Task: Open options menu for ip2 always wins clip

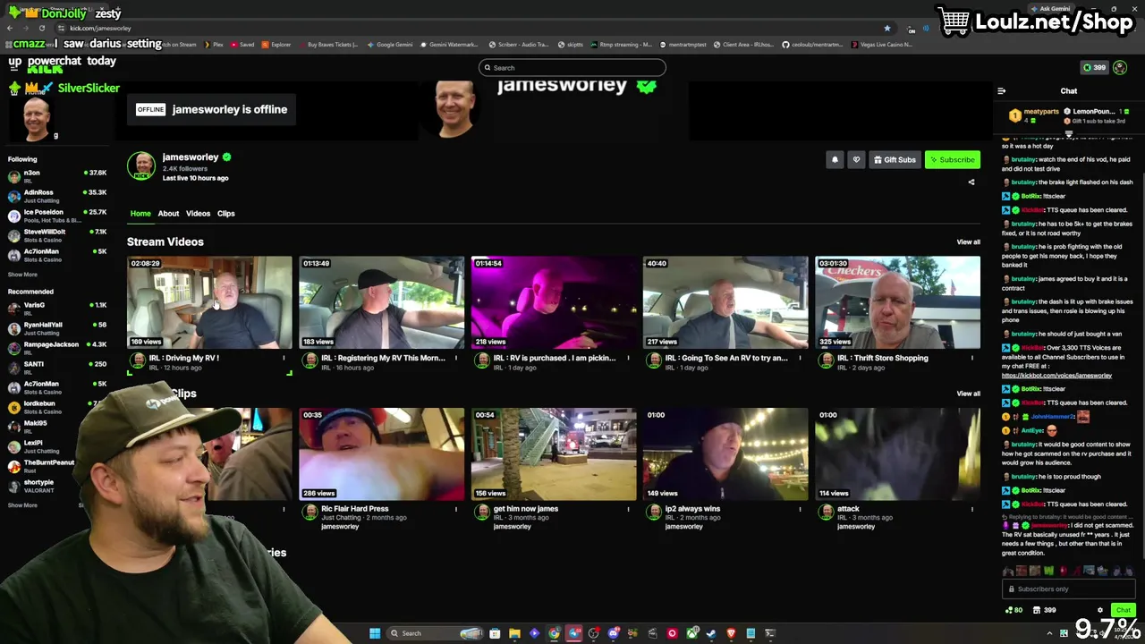Action: pyautogui.click(x=800, y=510)
